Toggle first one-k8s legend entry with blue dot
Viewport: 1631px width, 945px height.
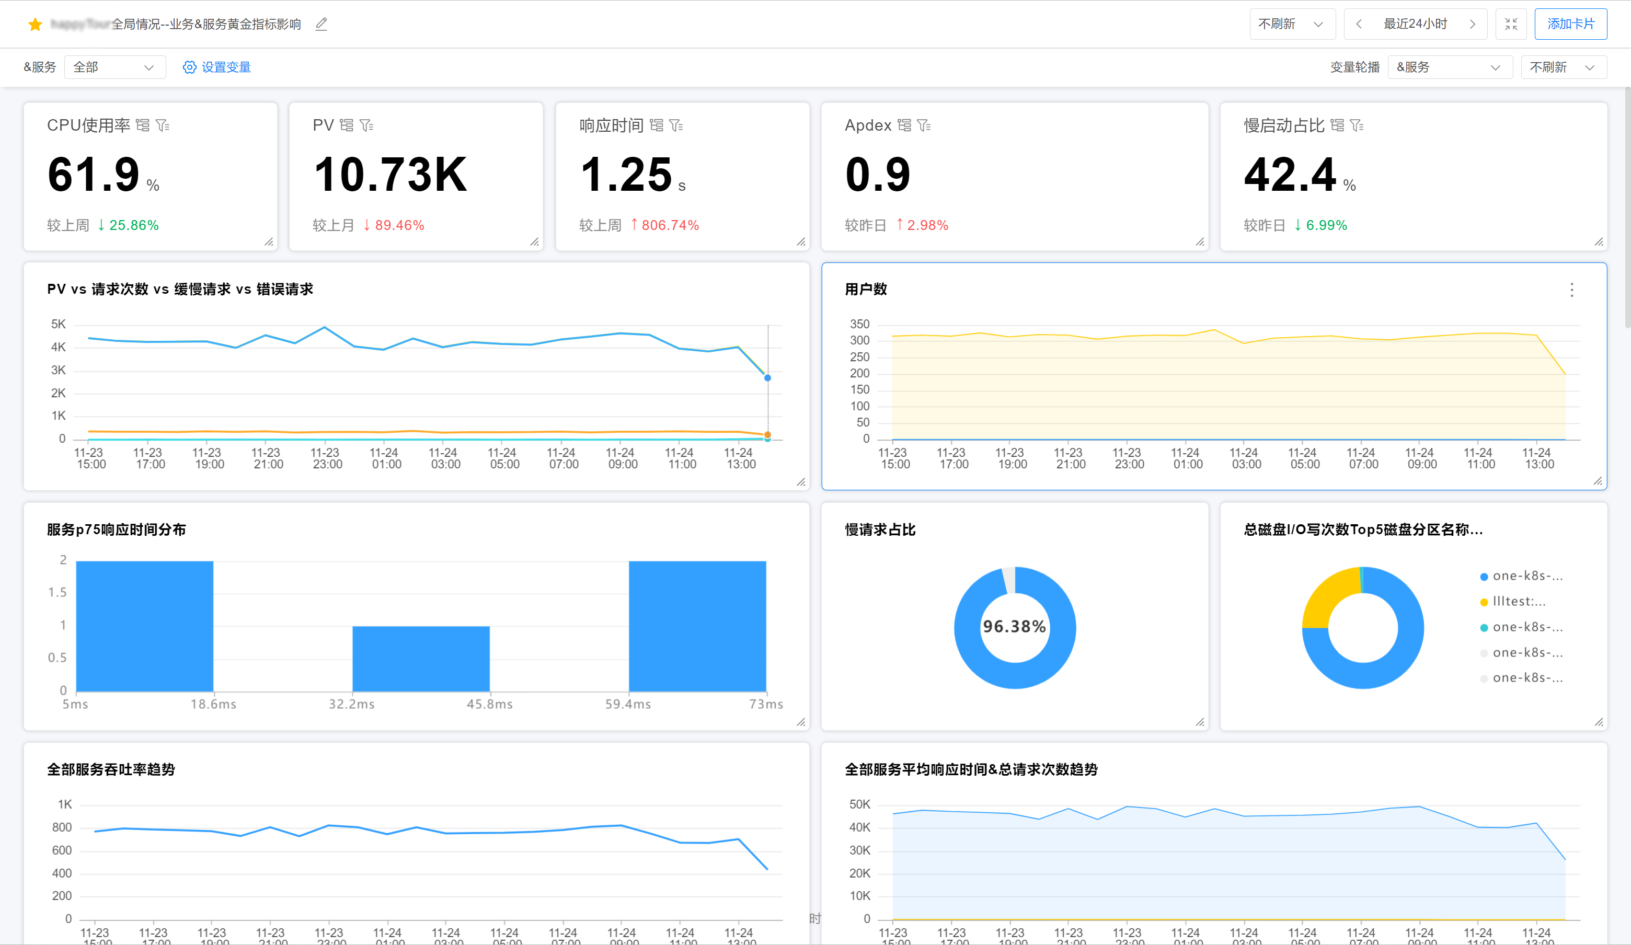(1526, 576)
